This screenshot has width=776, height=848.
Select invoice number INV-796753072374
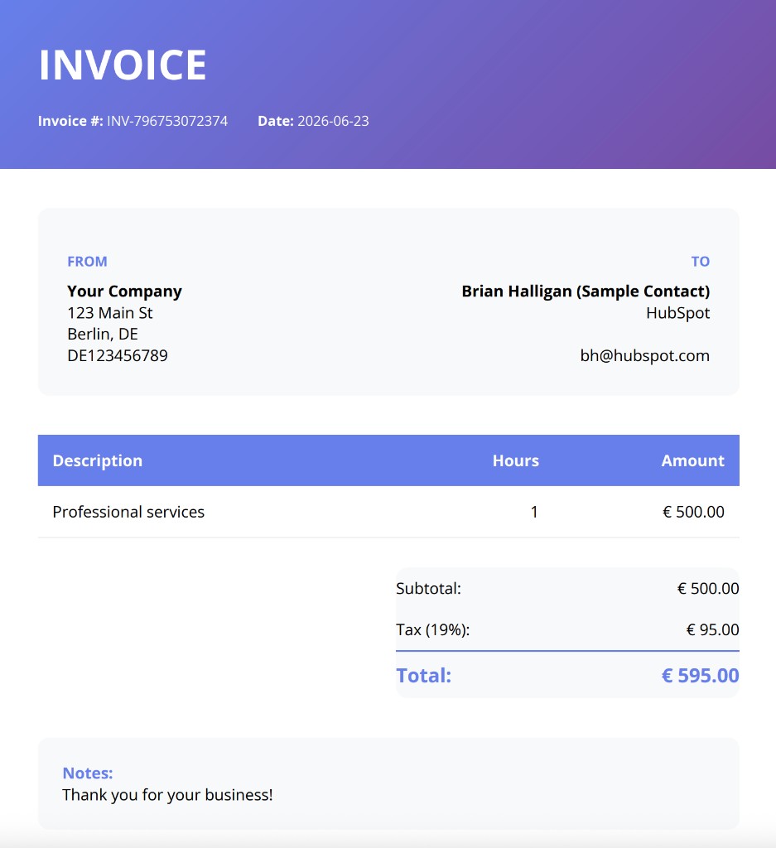pos(167,121)
